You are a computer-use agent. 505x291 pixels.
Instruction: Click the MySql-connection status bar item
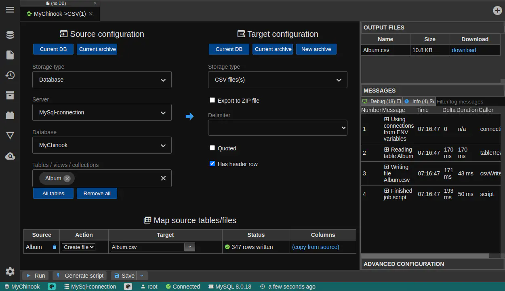(90, 287)
